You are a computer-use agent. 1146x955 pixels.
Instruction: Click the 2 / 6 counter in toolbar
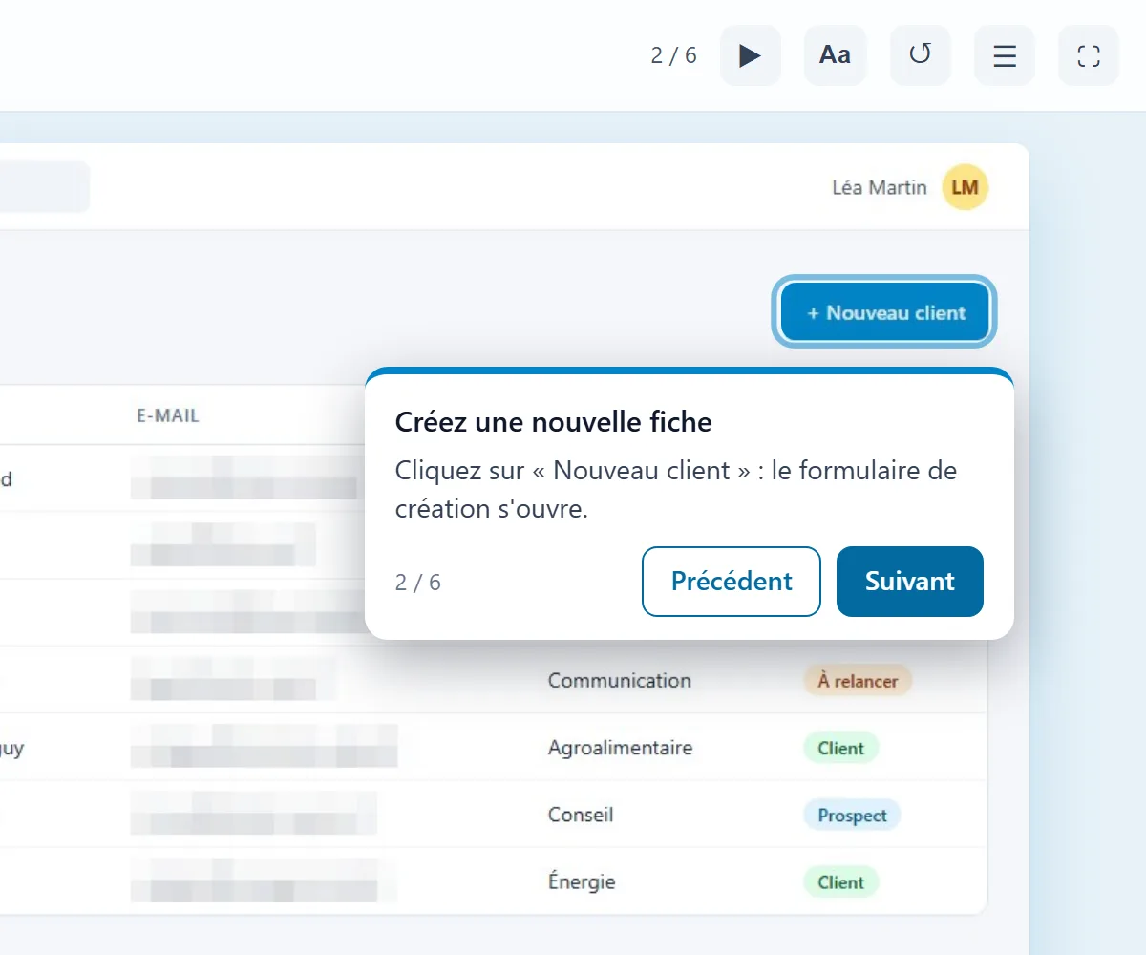(674, 55)
